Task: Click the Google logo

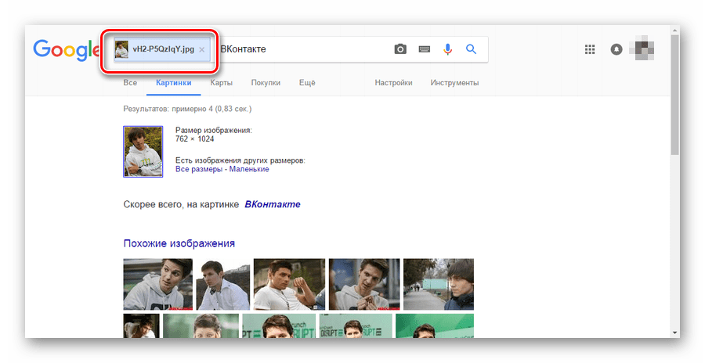Action: pyautogui.click(x=67, y=50)
